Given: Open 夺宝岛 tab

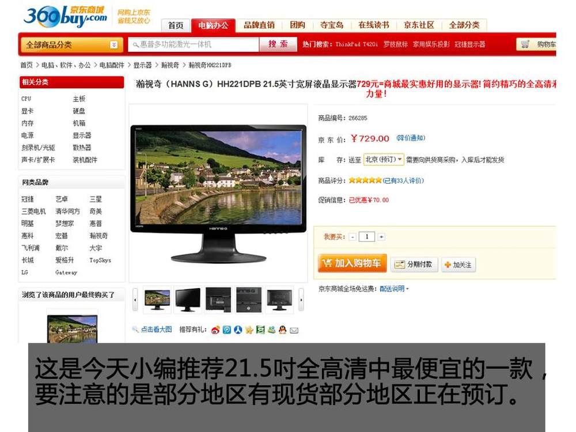Looking at the screenshot, I should (x=332, y=25).
